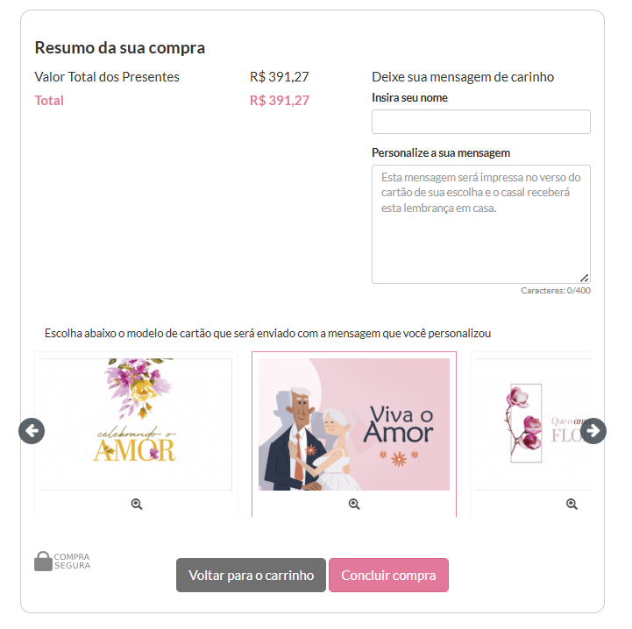This screenshot has width=632, height=629.
Task: Go back with Voltar para o carrinho
Action: [251, 575]
